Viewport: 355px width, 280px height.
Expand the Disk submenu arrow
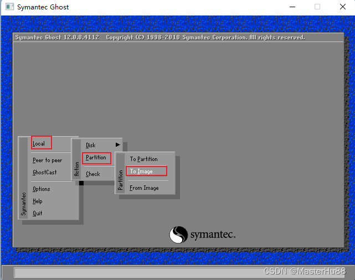[118, 145]
